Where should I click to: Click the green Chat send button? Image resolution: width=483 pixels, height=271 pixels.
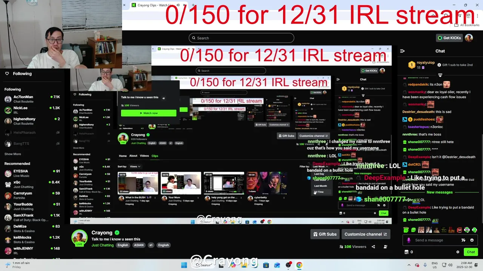tap(471, 252)
